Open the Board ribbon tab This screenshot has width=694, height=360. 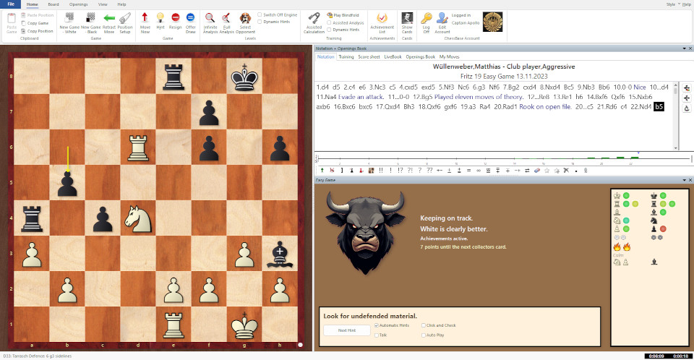(x=53, y=4)
